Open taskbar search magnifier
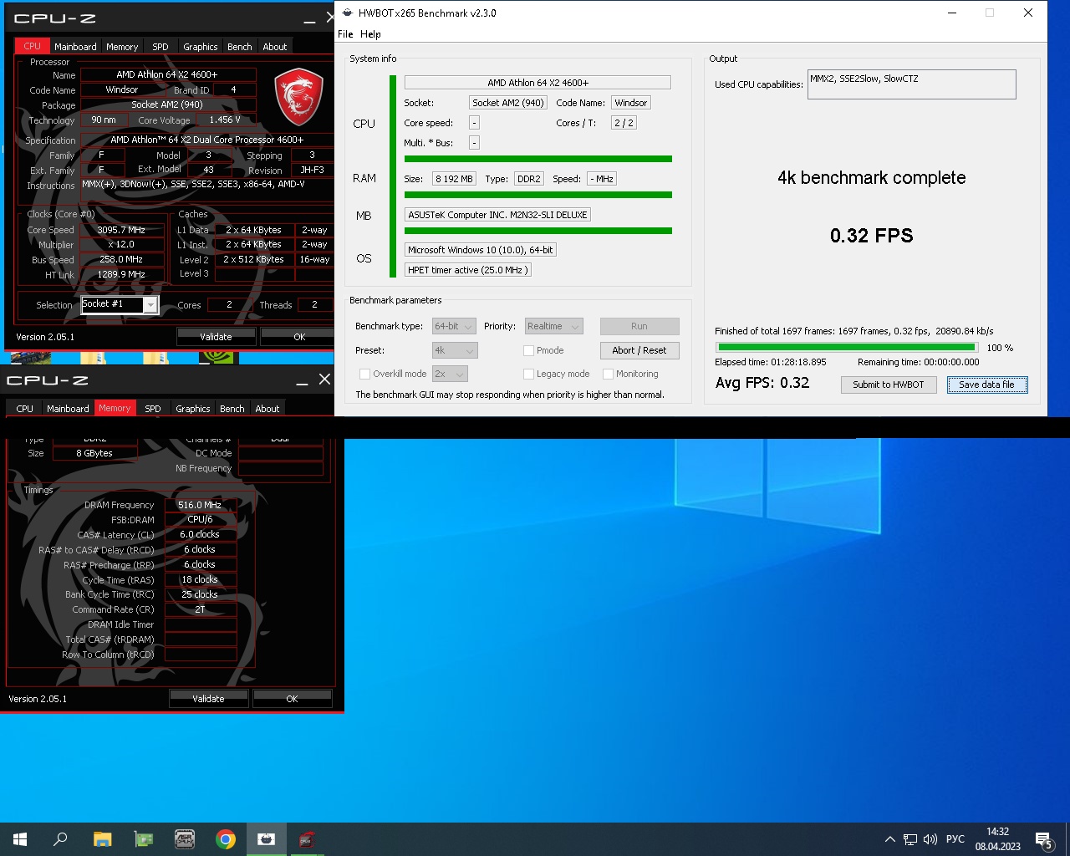The image size is (1070, 856). click(60, 839)
